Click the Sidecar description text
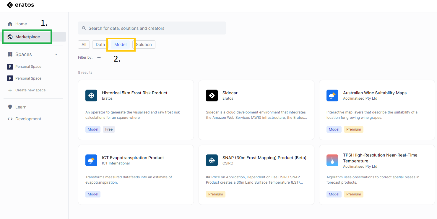 tap(256, 115)
